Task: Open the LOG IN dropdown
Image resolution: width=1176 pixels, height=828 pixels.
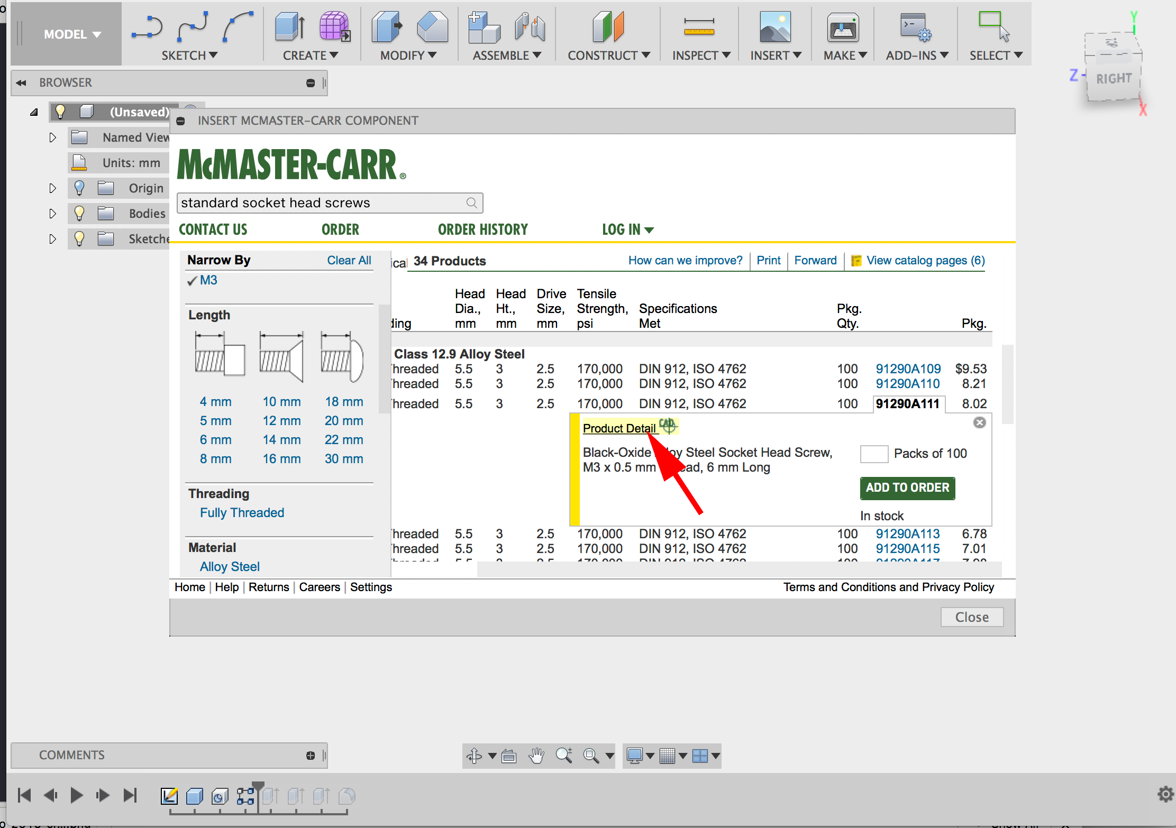Action: (628, 229)
